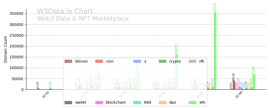Viewport: 270px width, 108px height.
Task: Select the blockchain legend magenta swatch
Action: (x=99, y=103)
